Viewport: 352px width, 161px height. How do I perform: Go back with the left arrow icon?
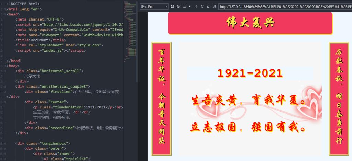click(x=190, y=6)
